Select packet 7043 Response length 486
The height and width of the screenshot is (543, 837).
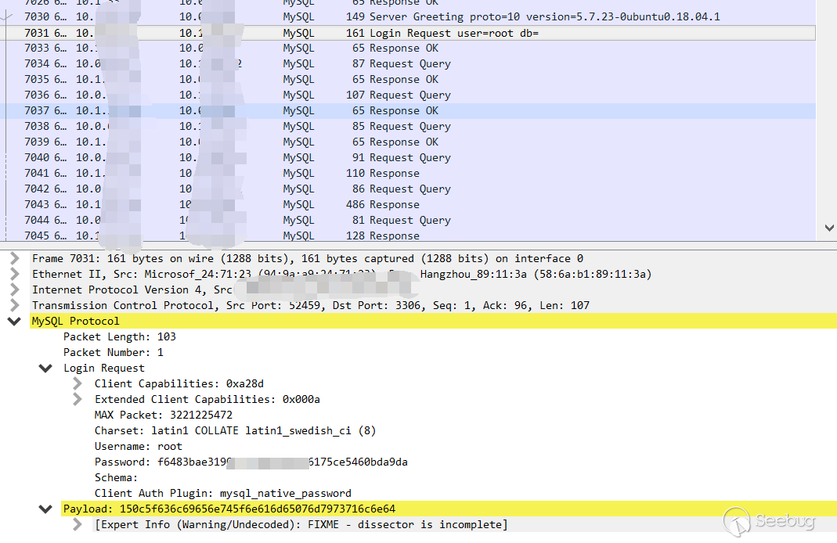(408, 204)
